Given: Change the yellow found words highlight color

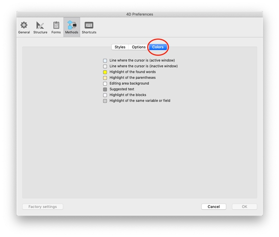Looking at the screenshot, I should pos(105,72).
